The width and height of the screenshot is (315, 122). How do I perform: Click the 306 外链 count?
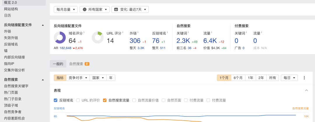[135, 41]
